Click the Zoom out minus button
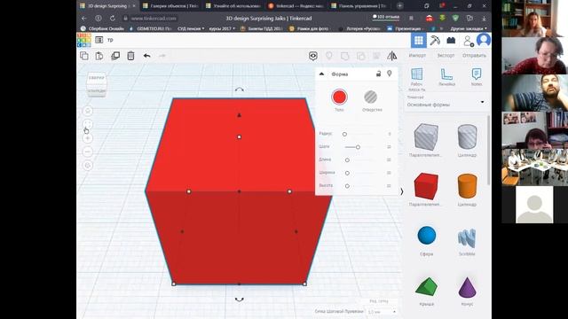 tap(88, 152)
